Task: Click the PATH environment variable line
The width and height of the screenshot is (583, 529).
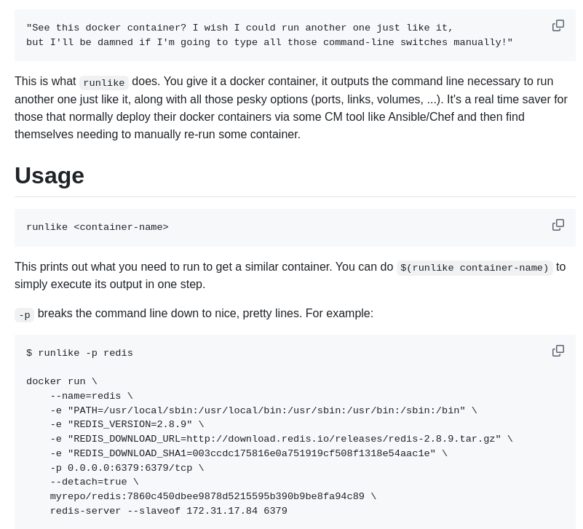Action: tap(263, 410)
